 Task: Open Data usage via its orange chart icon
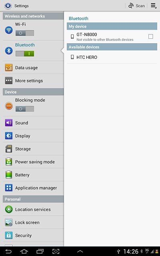pos(9,68)
